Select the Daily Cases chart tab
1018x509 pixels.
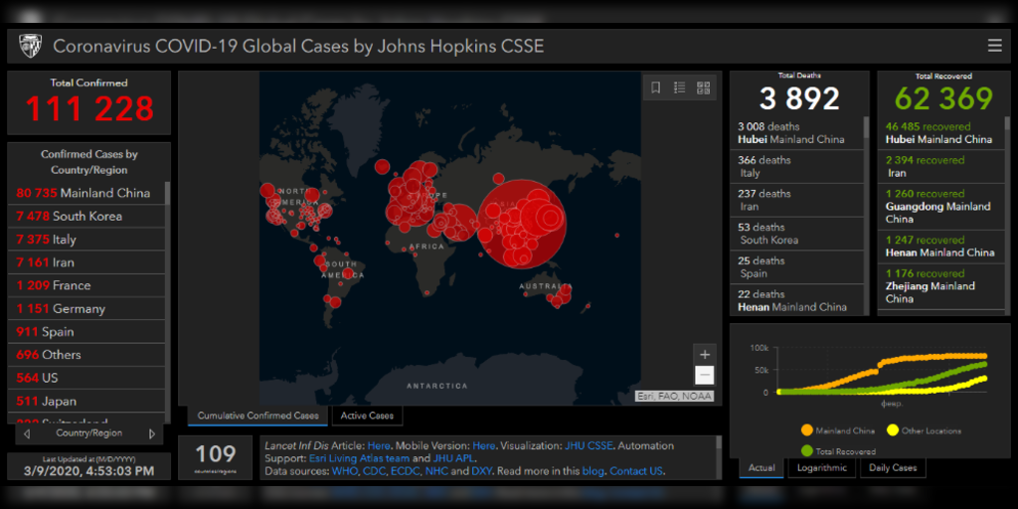coord(893,467)
